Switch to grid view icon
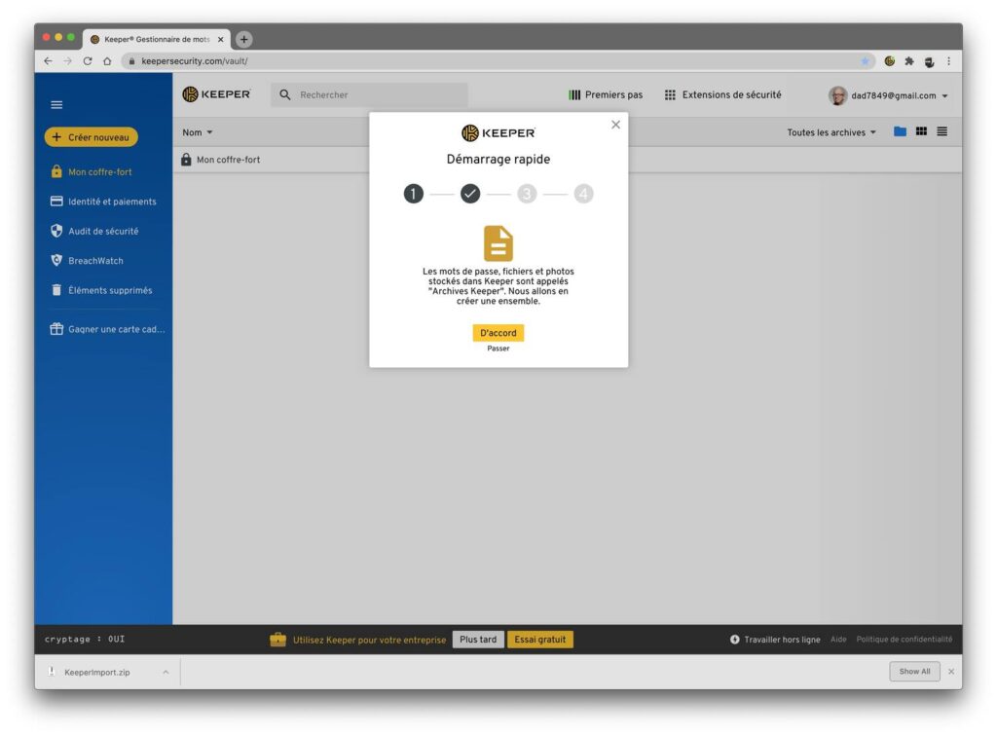 point(921,132)
